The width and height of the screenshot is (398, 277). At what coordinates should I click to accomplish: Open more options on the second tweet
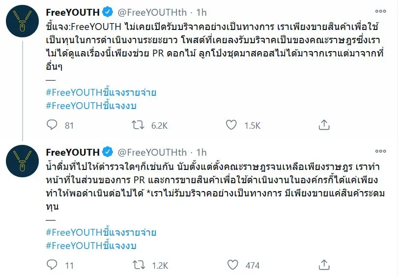380,152
